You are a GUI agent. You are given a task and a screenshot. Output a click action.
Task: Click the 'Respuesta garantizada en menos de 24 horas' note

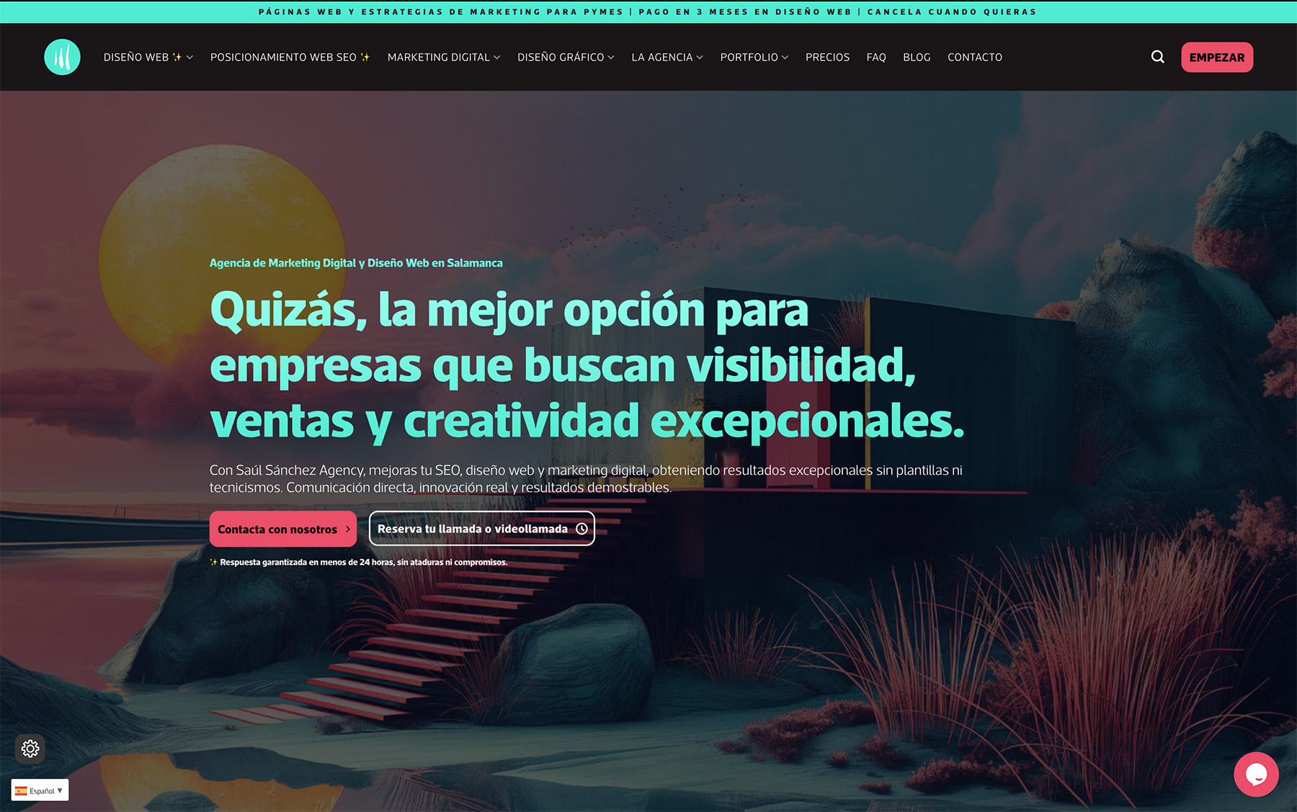[x=359, y=562]
